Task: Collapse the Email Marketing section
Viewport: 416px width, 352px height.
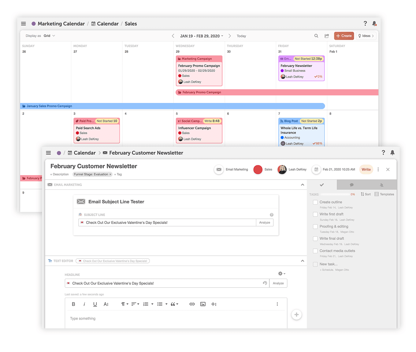Action: 302,185
